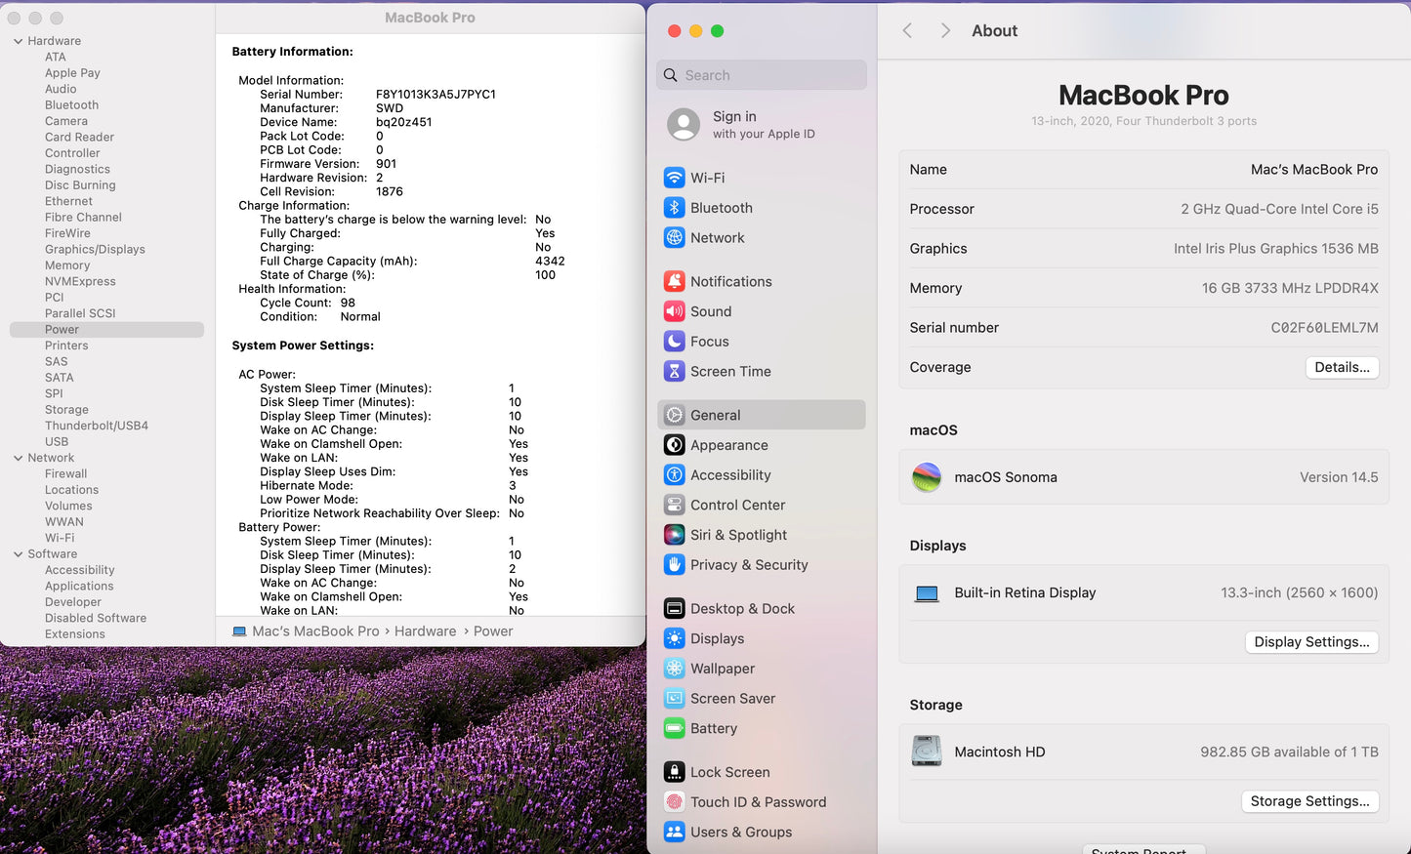Open Notifications settings
The width and height of the screenshot is (1411, 854).
tap(730, 281)
